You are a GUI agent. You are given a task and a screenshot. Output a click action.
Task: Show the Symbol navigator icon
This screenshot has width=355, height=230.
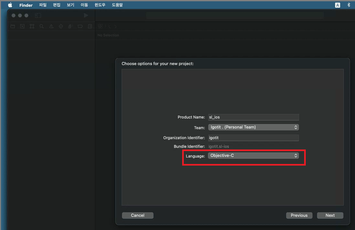coord(32,26)
